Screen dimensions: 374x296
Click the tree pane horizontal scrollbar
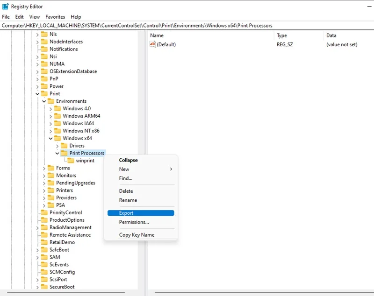66,293
